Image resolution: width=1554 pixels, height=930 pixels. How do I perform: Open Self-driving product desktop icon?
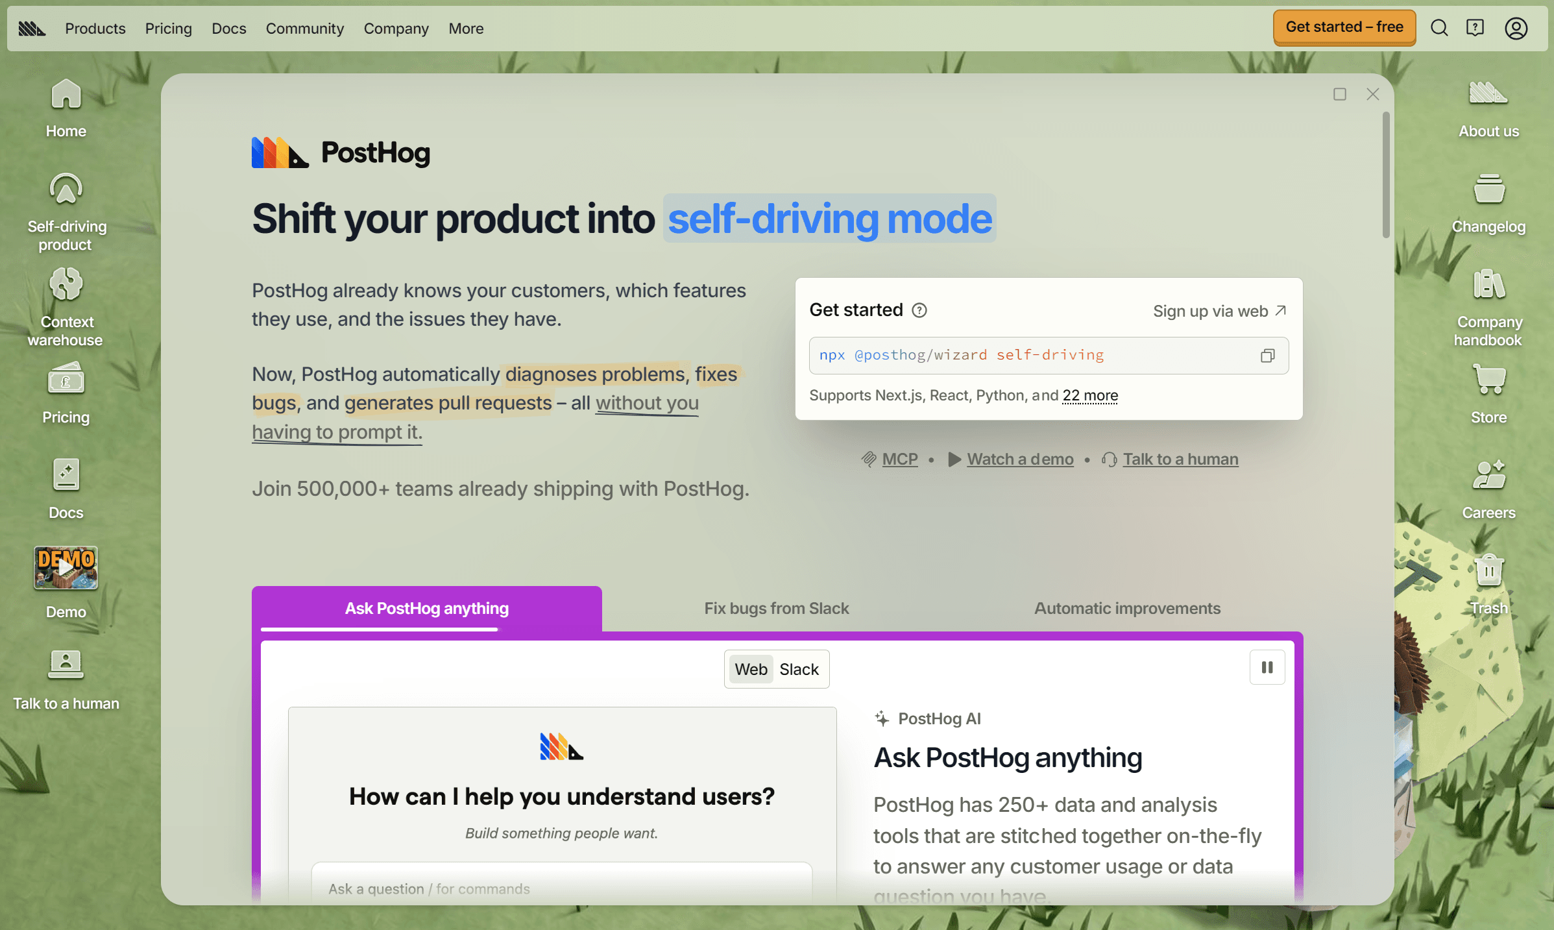(x=66, y=212)
